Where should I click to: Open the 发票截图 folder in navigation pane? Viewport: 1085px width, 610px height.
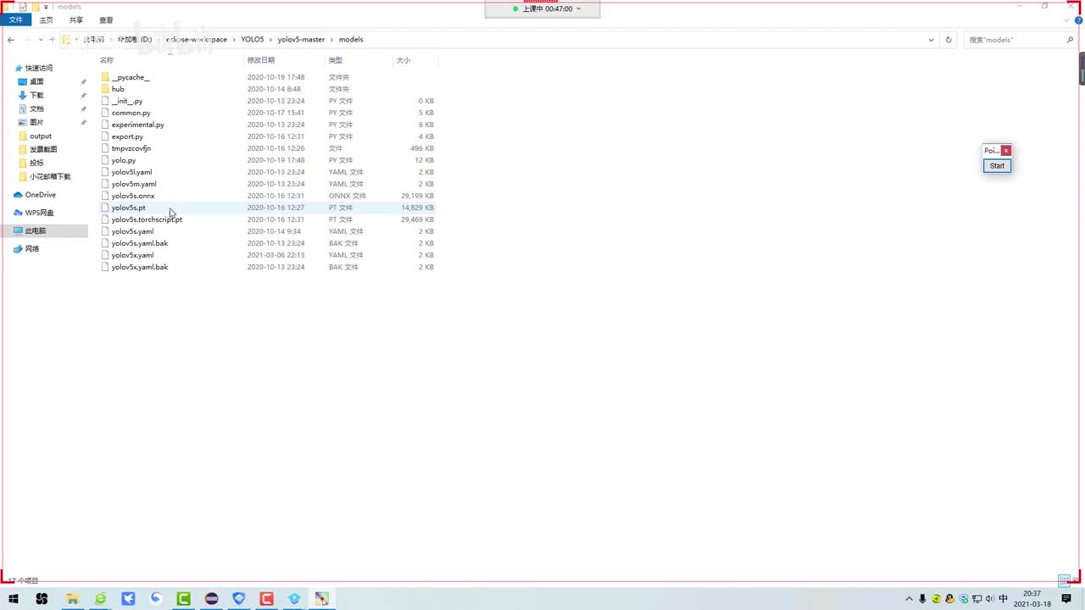(x=43, y=149)
